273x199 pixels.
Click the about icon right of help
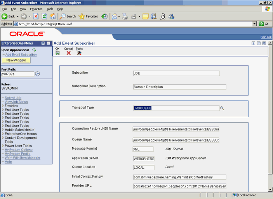(x=264, y=43)
